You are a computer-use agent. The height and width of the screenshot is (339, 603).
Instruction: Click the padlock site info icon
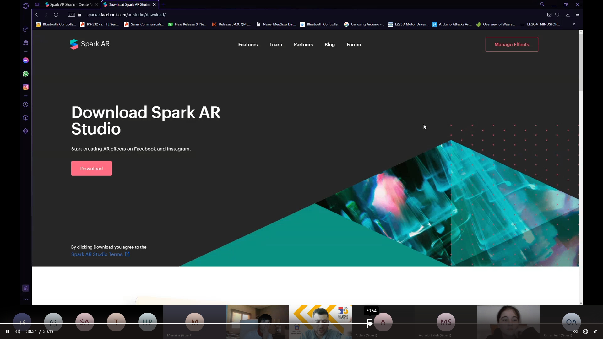click(x=79, y=15)
